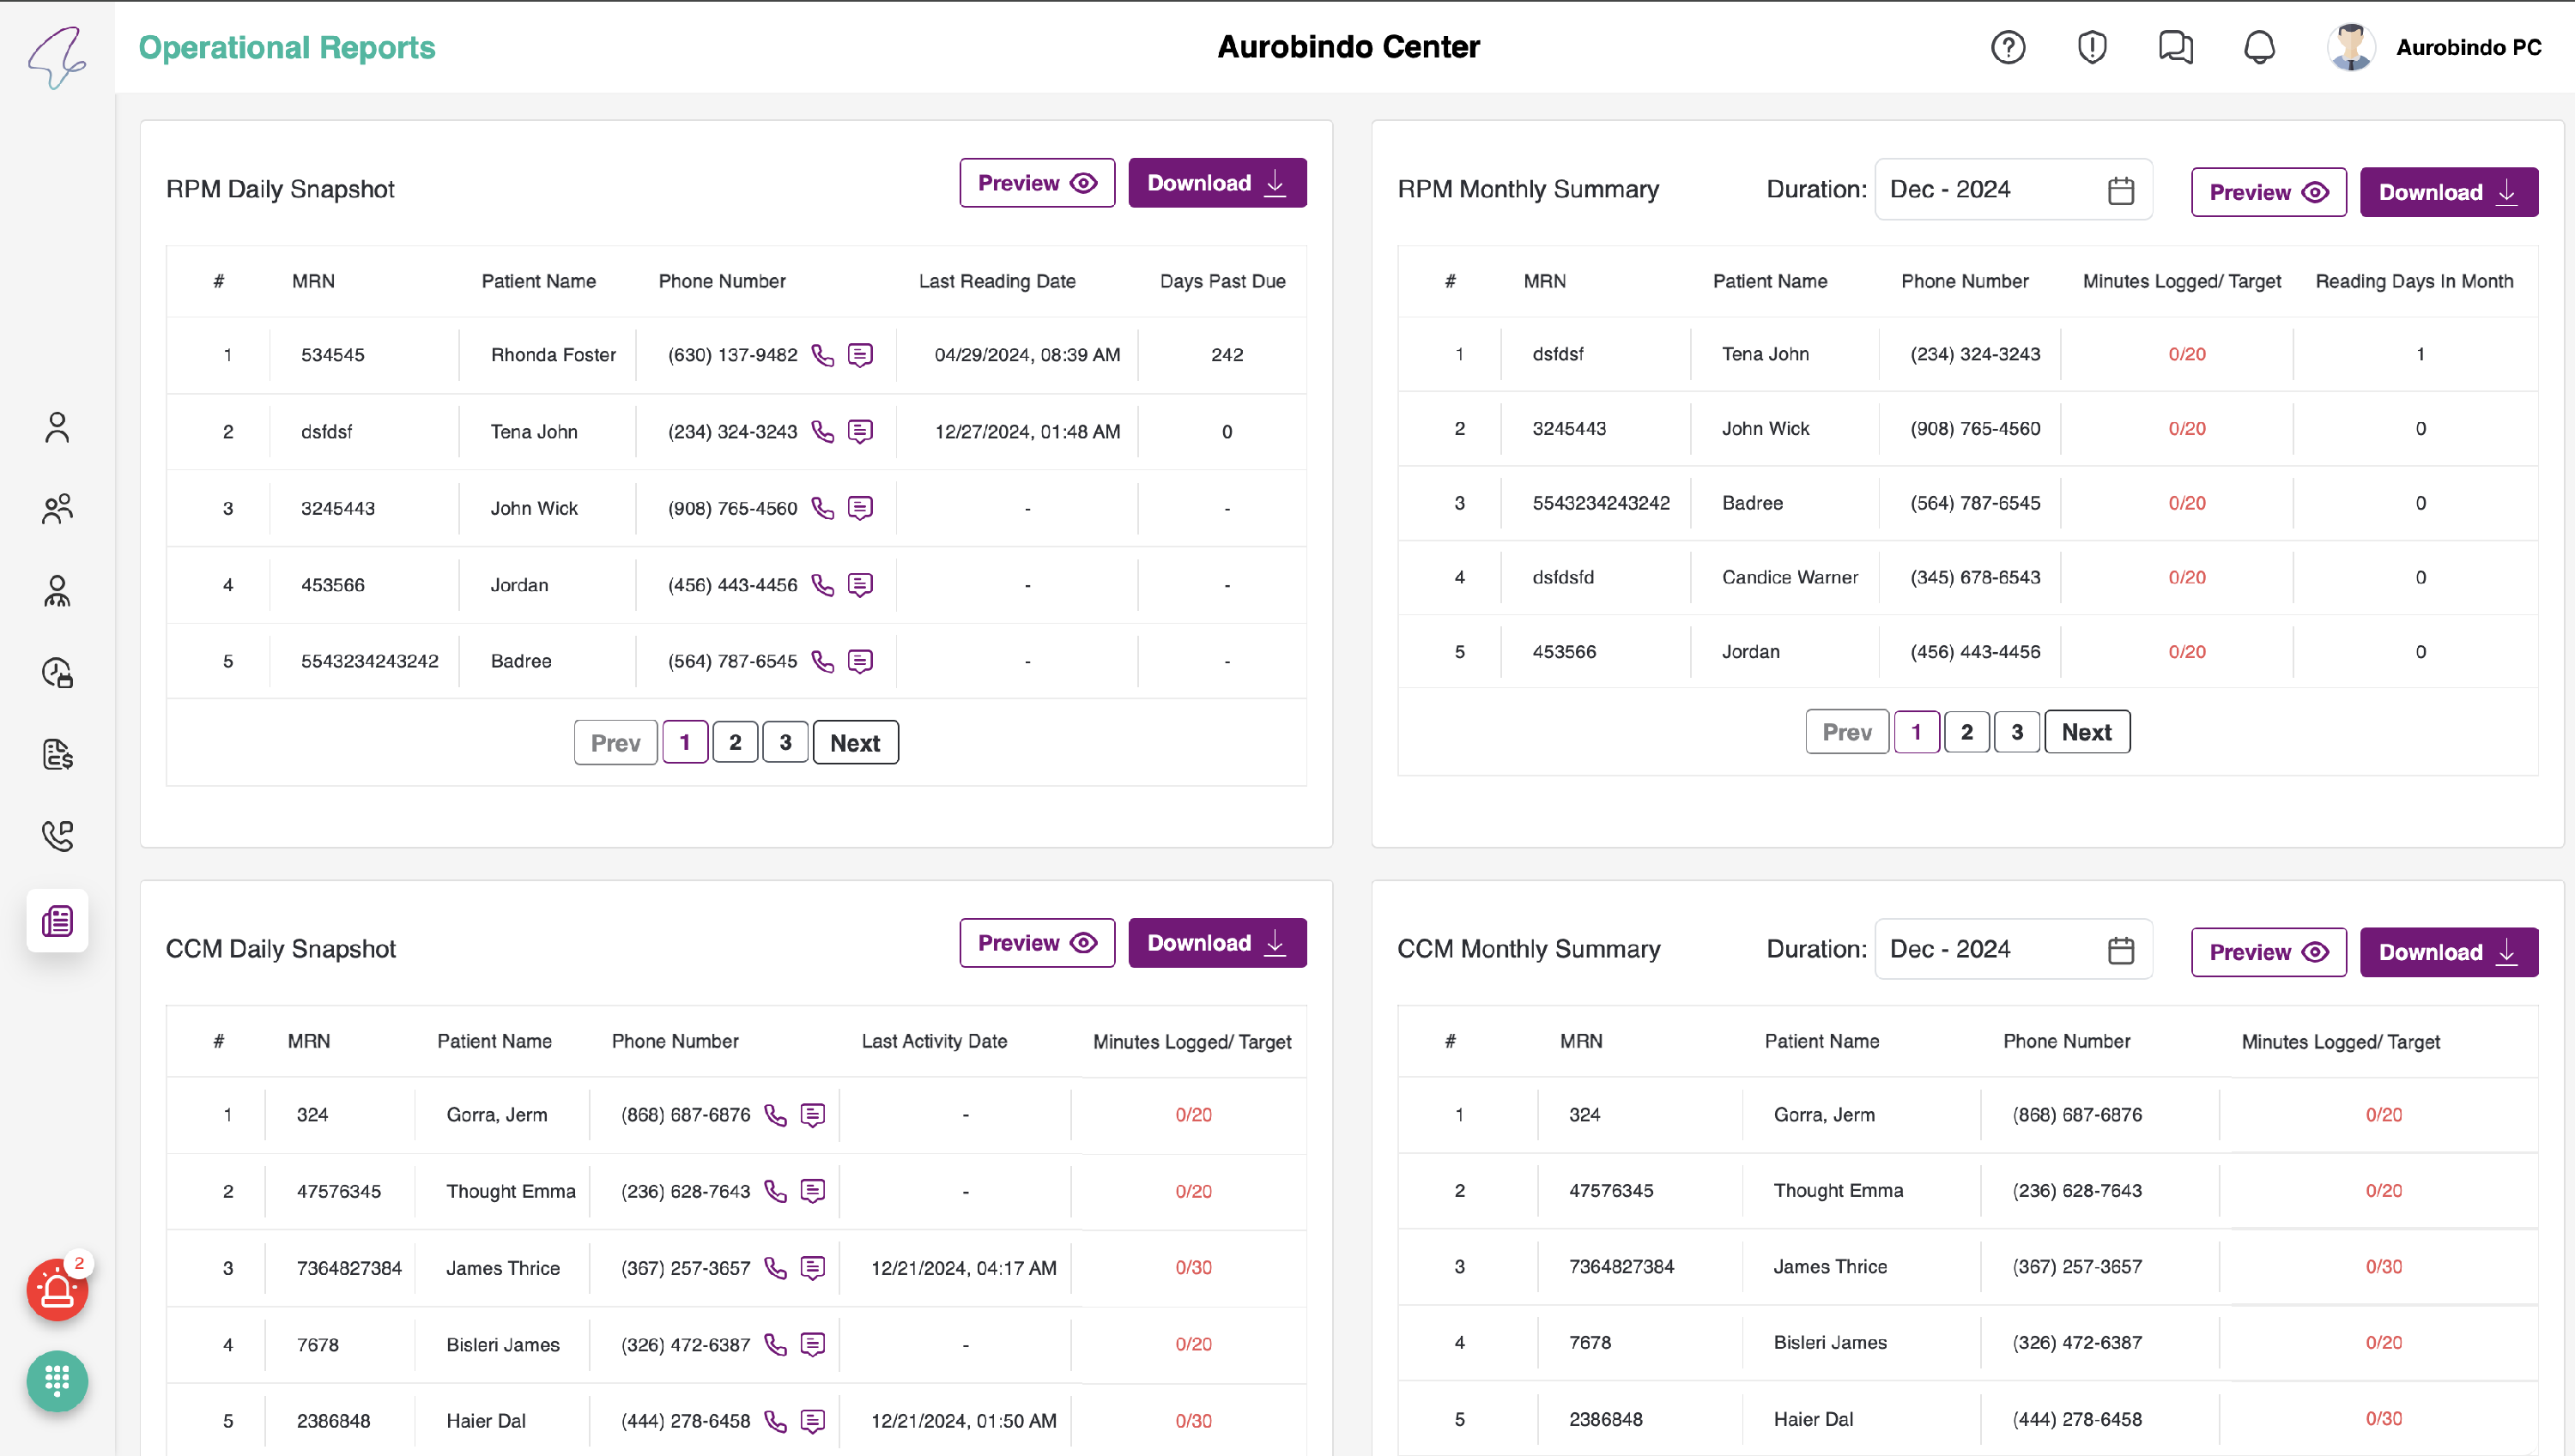The image size is (2575, 1456).
Task: Open the notifications bell icon
Action: [2259, 47]
